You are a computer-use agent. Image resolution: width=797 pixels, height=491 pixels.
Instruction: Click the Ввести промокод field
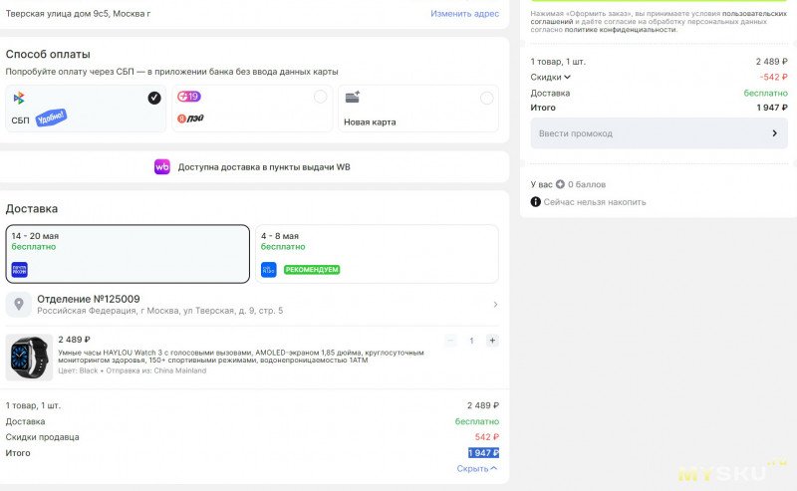click(x=648, y=133)
